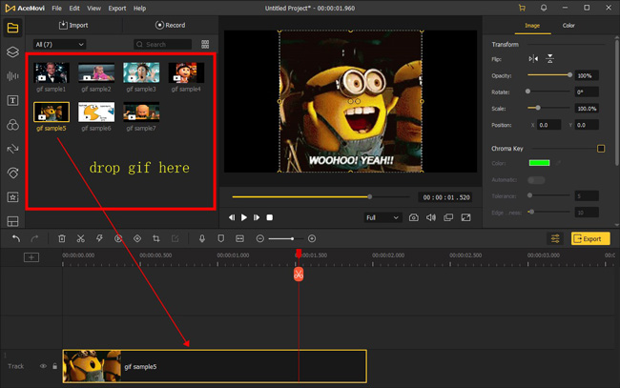This screenshot has width=620, height=388.
Task: Add a marker with the shield icon
Action: tap(221, 238)
